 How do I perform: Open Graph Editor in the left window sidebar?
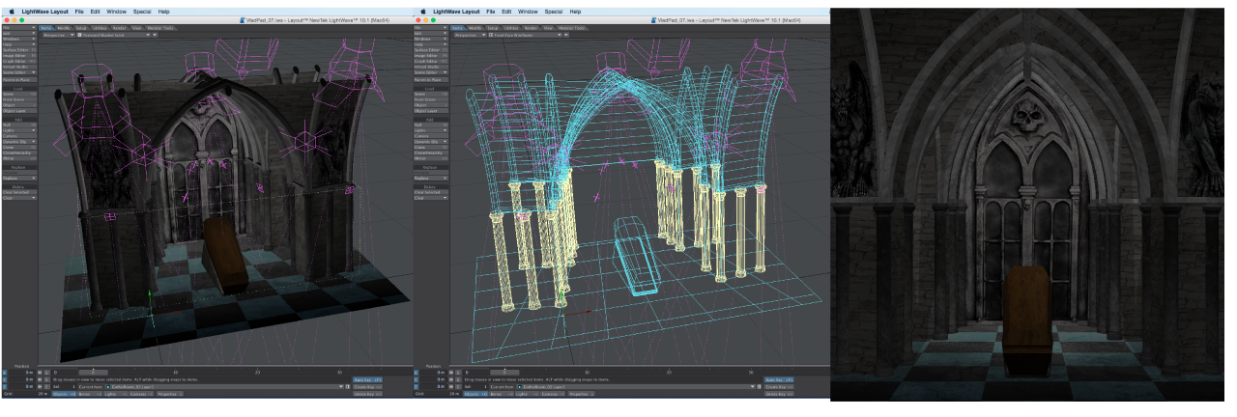[x=19, y=61]
